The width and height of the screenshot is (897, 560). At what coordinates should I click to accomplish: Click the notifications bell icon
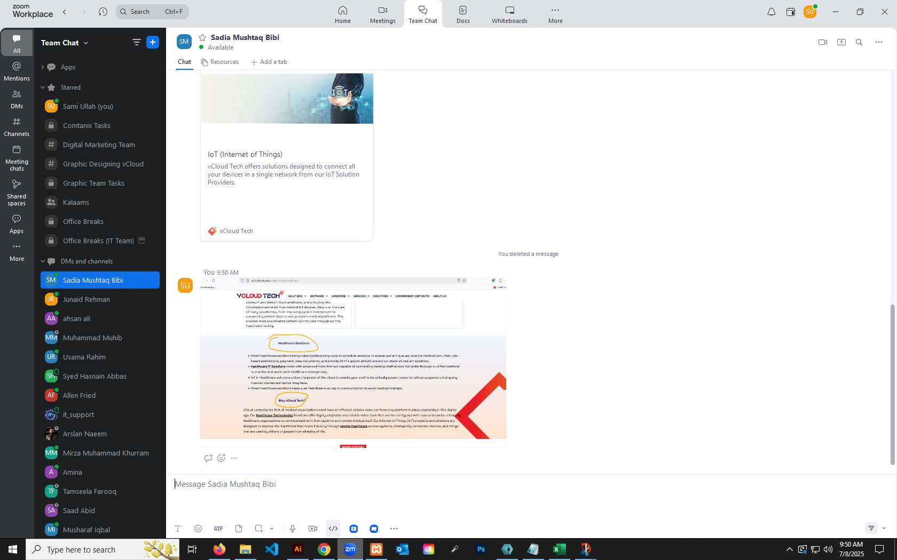[x=772, y=12]
